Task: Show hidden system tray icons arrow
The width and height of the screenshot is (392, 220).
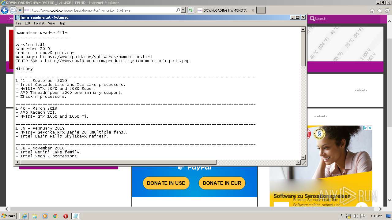Action: tap(341, 216)
